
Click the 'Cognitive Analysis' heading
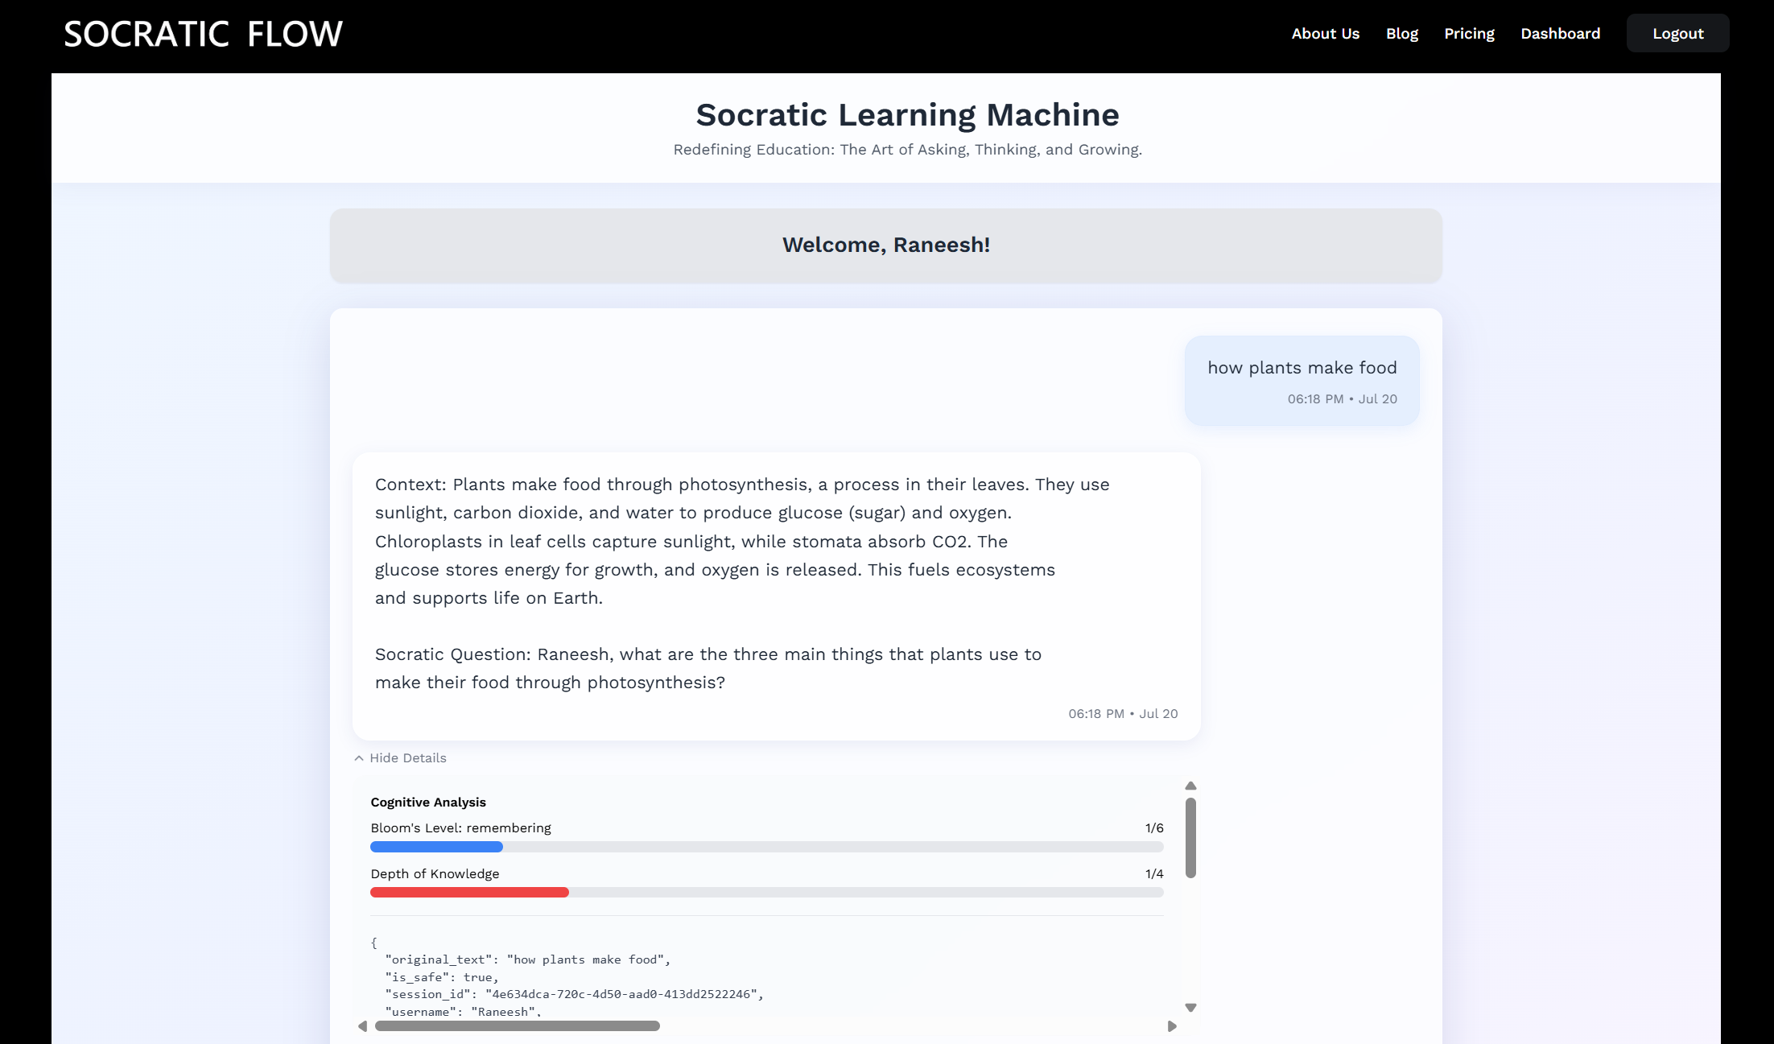[428, 803]
